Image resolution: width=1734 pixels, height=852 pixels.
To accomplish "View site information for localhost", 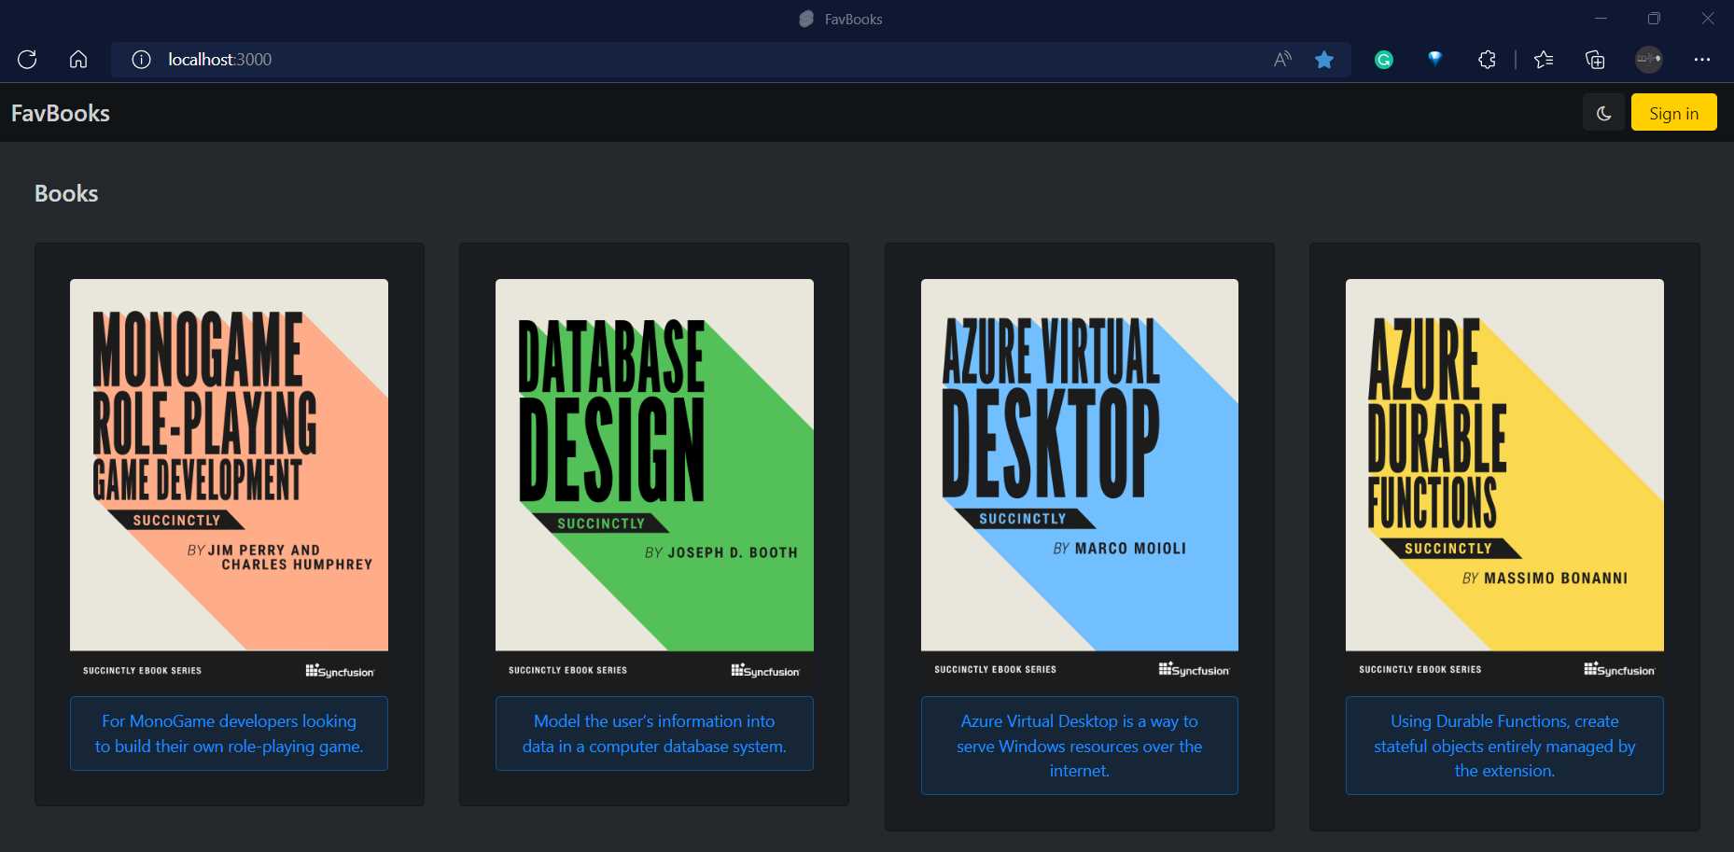I will [141, 60].
